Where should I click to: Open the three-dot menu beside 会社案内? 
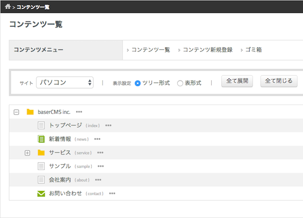98,180
